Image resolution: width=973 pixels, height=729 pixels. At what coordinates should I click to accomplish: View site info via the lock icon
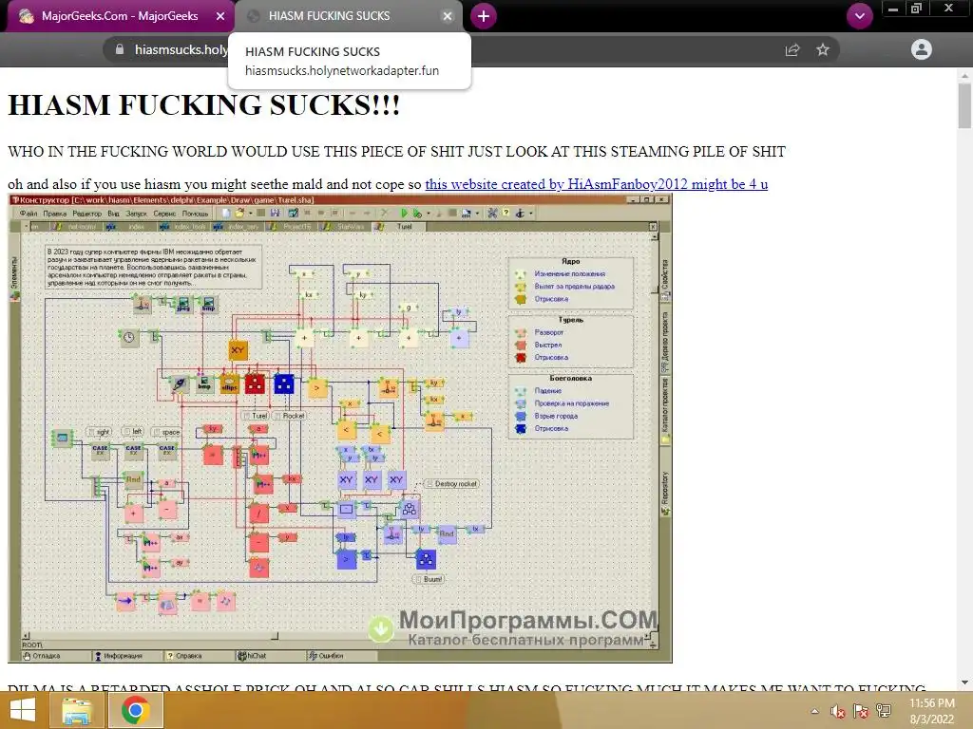point(120,49)
